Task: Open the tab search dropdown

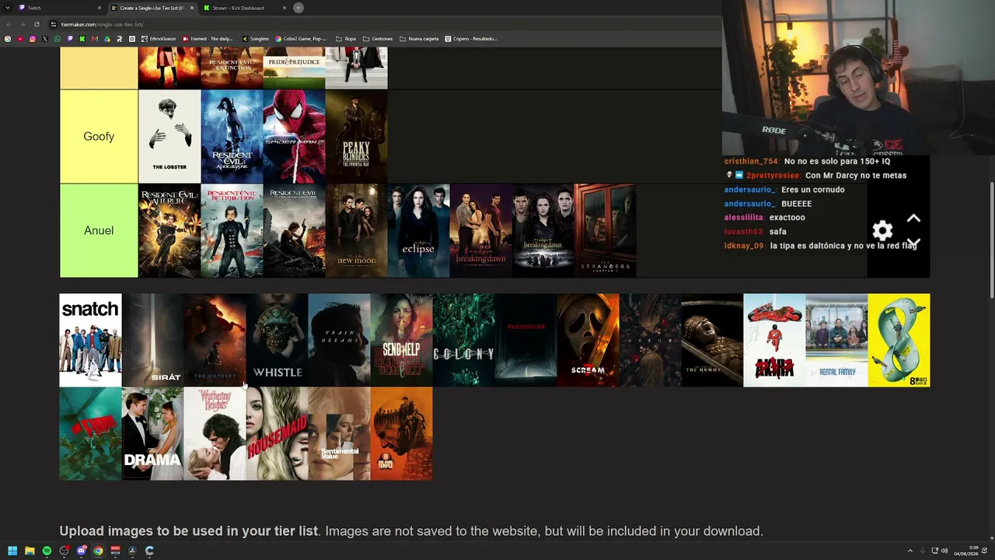Action: click(x=8, y=8)
